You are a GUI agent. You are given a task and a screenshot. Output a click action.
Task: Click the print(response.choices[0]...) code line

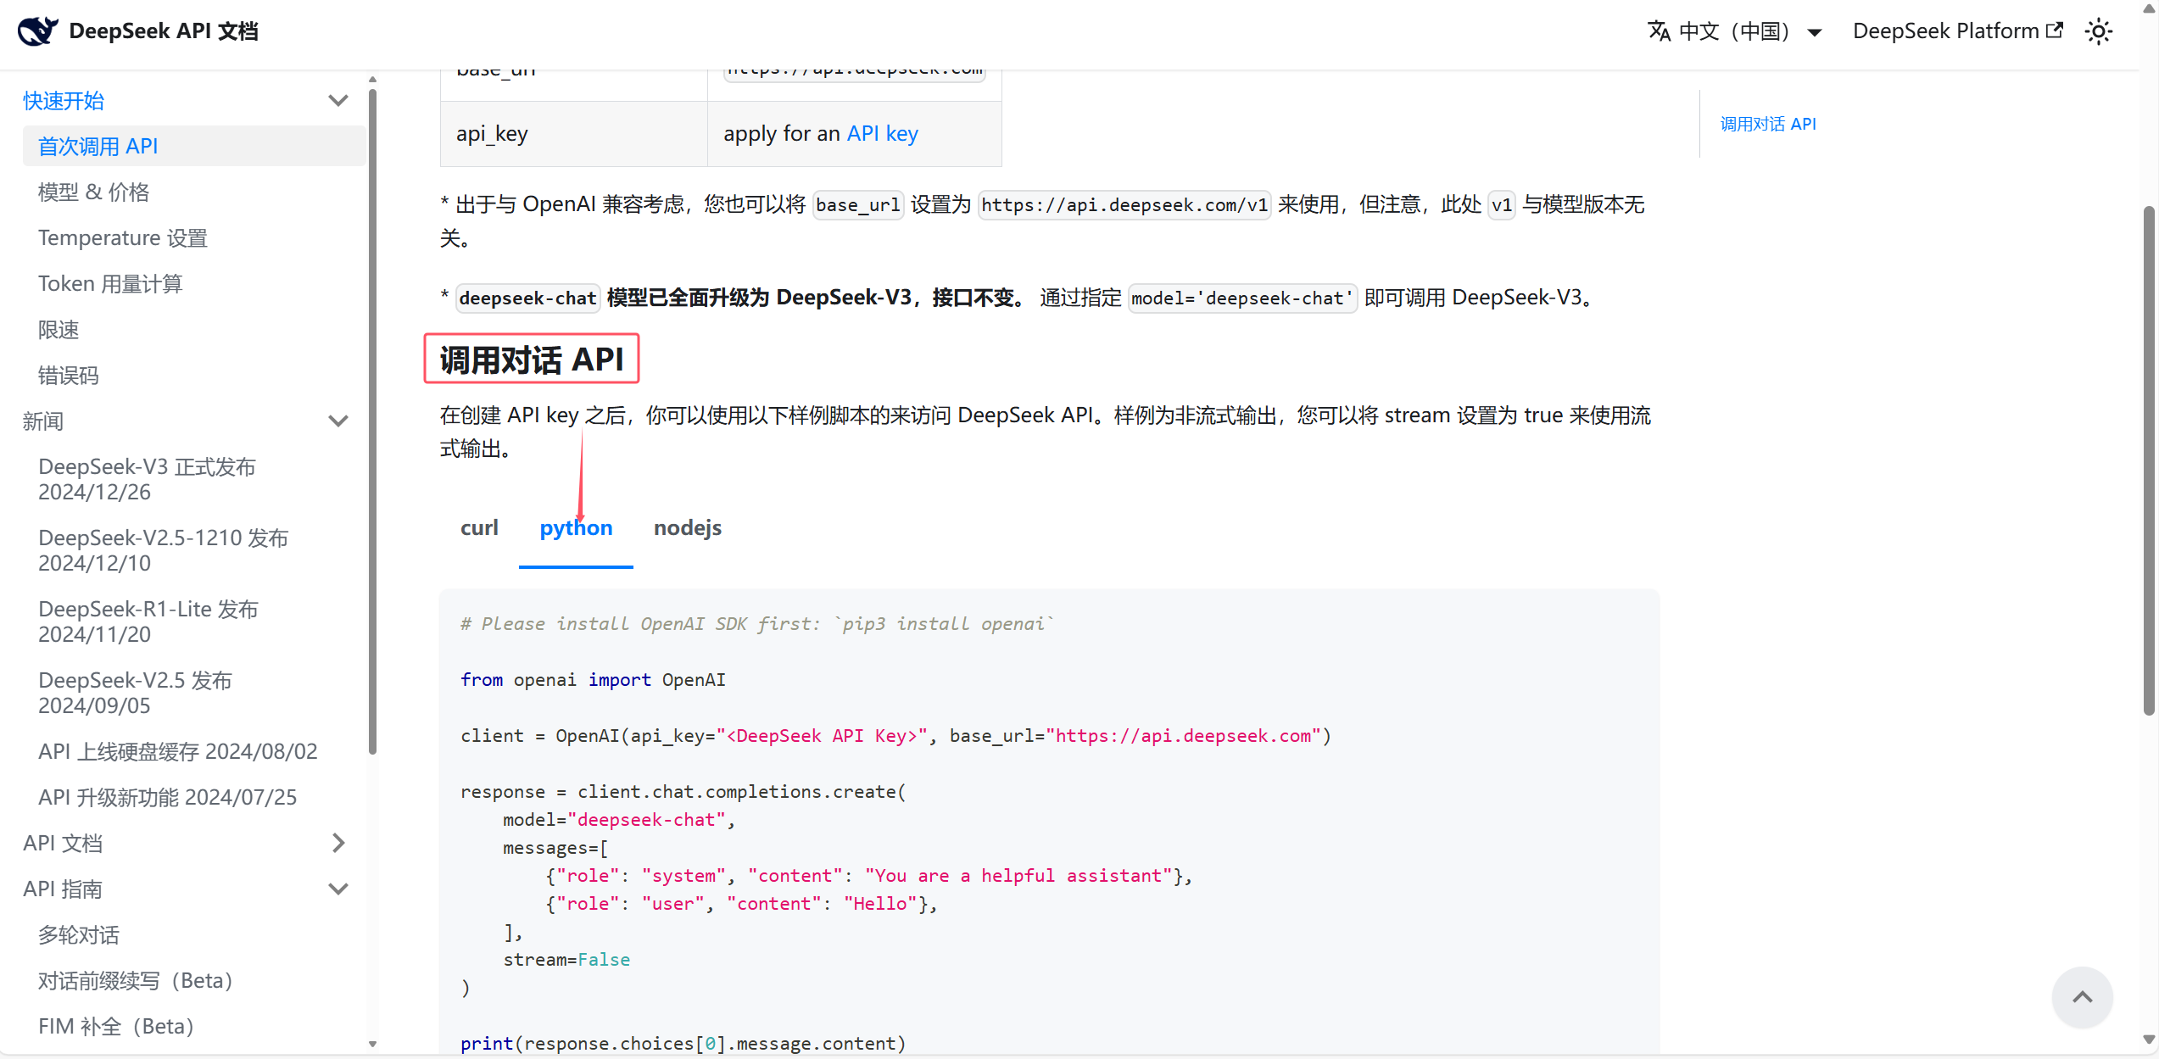click(683, 1044)
